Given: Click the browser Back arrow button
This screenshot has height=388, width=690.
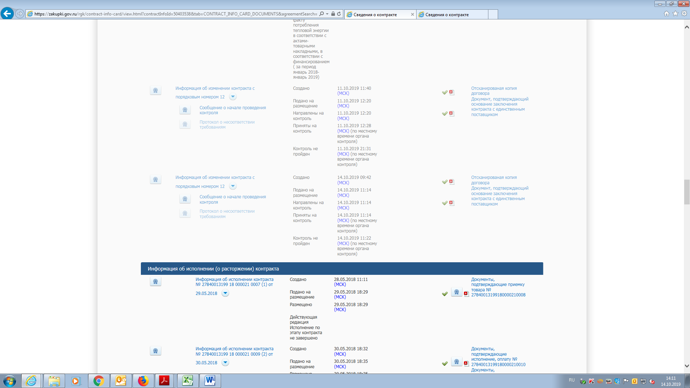Looking at the screenshot, I should coord(7,14).
